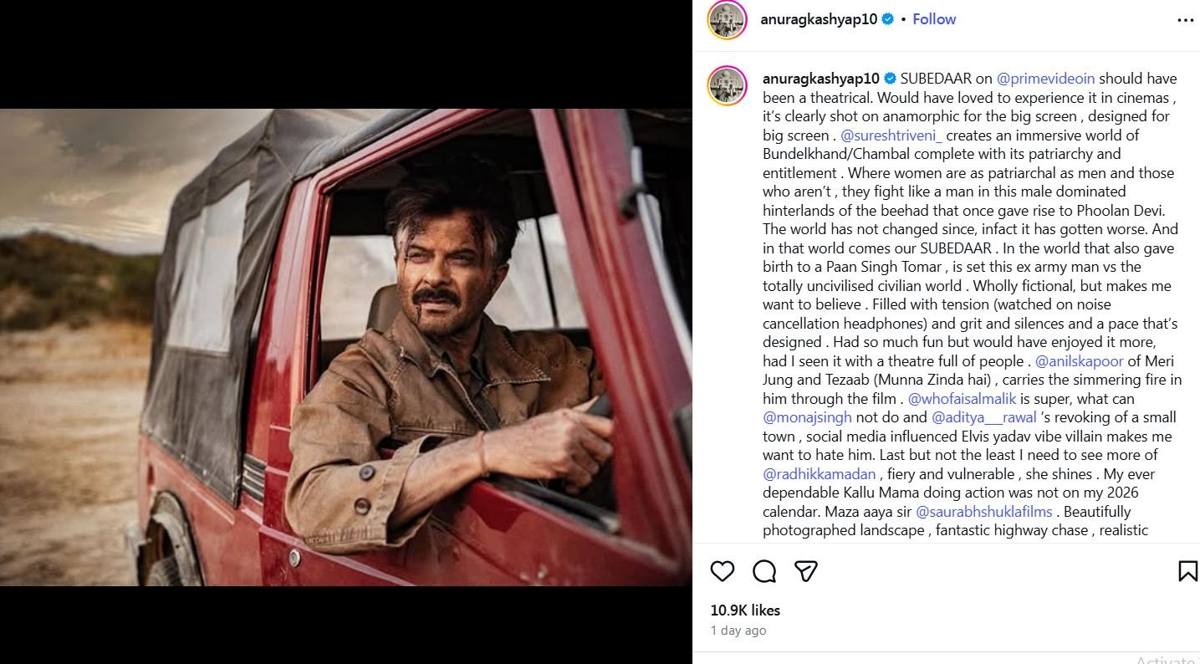Open anuragkashyap10 username in the header
1200x664 pixels.
click(x=819, y=19)
